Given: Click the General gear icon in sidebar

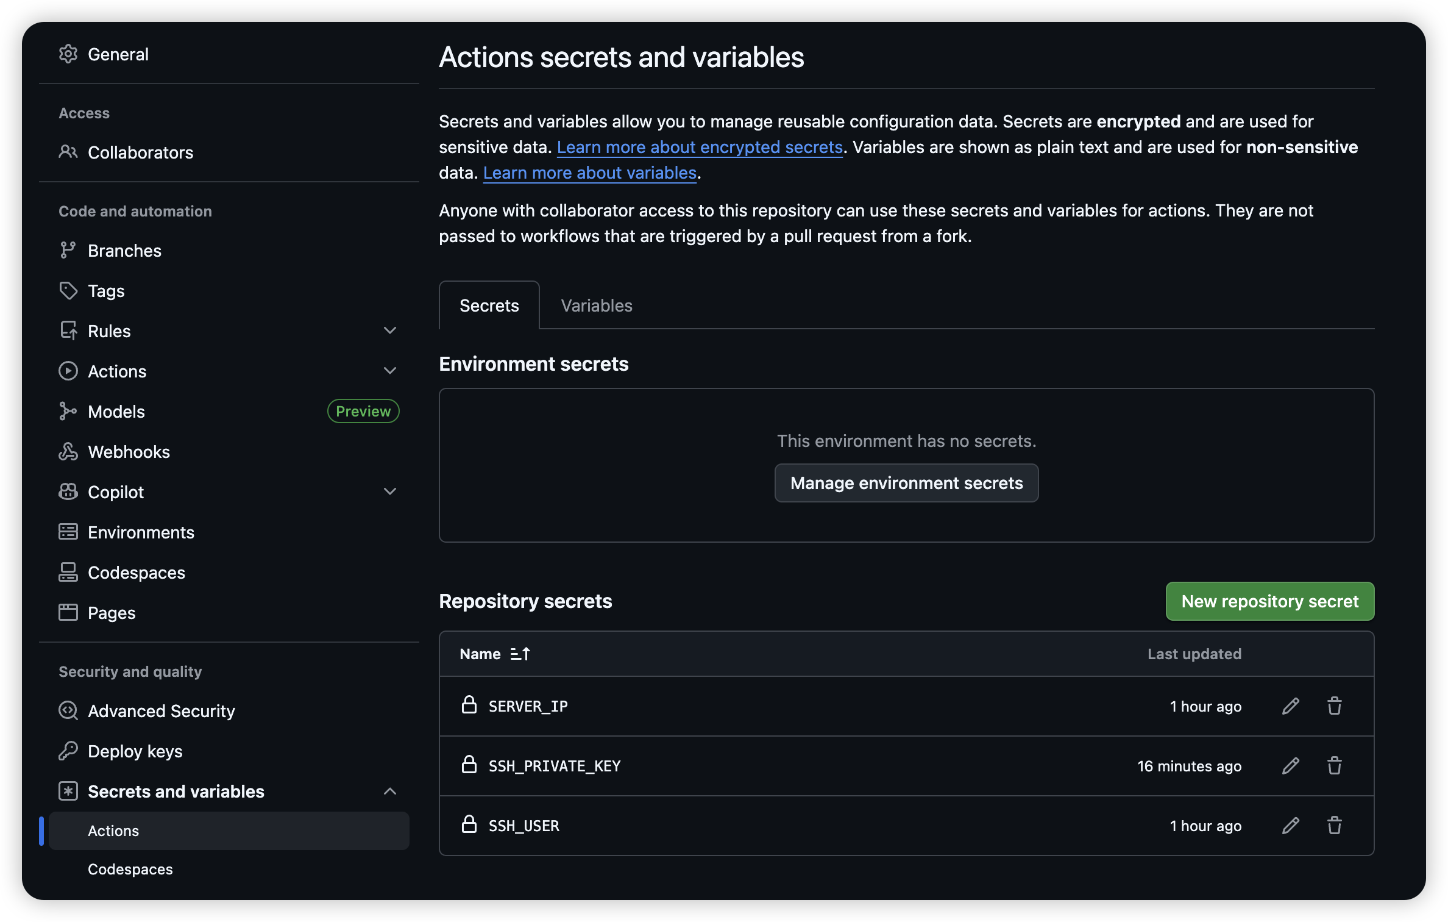Looking at the screenshot, I should 68,54.
